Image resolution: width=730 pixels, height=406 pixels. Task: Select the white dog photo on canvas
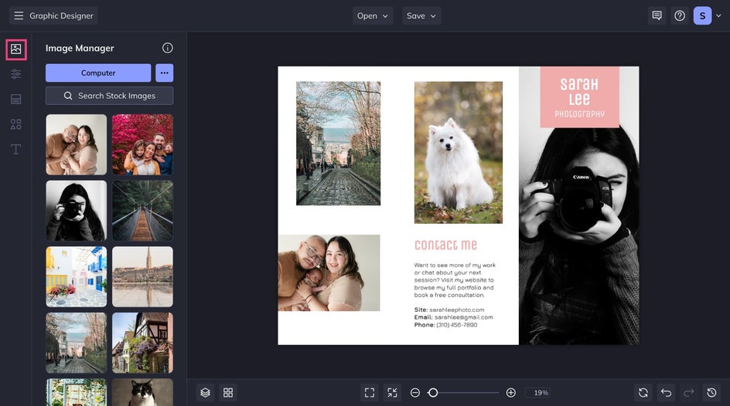[x=459, y=152]
